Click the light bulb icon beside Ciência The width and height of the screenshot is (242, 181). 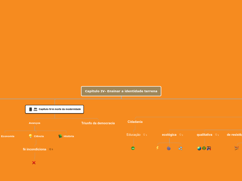(30, 136)
